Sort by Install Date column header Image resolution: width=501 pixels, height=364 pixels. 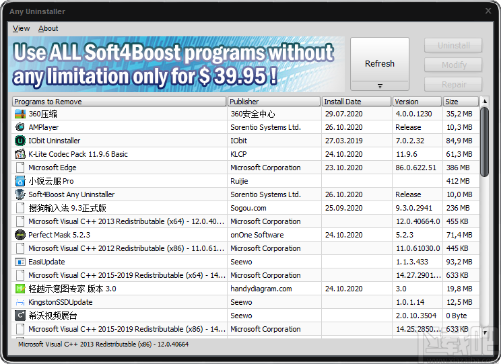coord(357,102)
